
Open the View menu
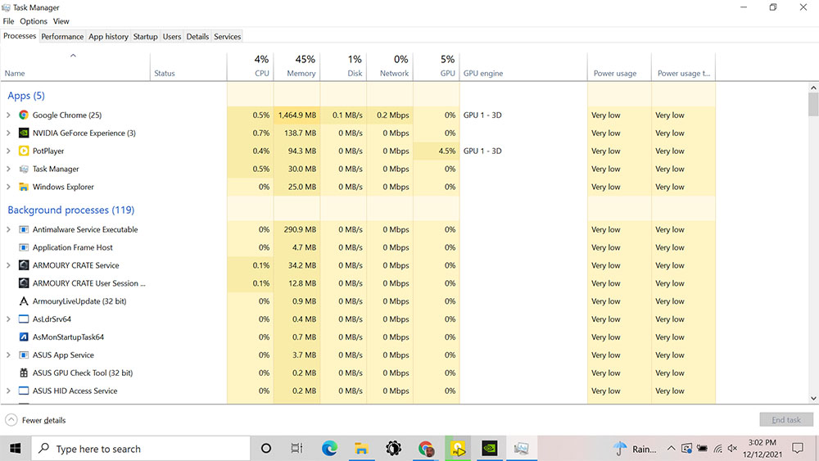61,21
